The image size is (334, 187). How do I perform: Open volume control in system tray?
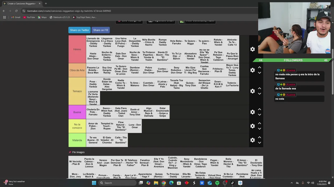[x=312, y=183]
